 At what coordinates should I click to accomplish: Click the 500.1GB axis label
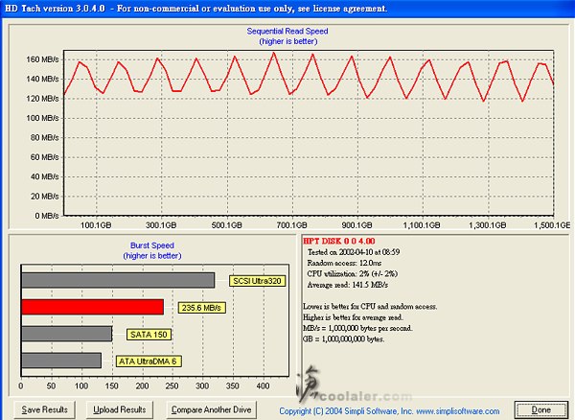point(226,224)
